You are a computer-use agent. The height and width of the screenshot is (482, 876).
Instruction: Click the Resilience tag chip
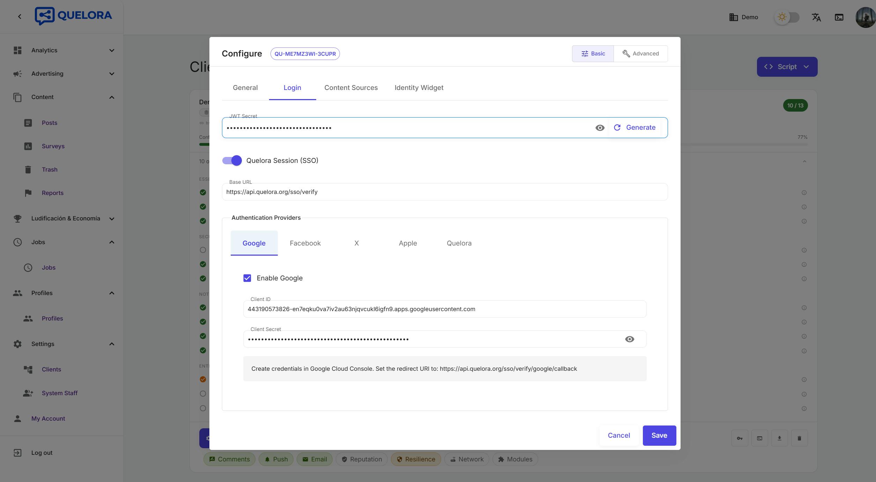pos(416,459)
